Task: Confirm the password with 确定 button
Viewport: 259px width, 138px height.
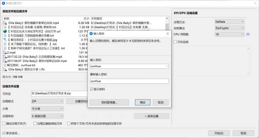Action: (x=142, y=102)
